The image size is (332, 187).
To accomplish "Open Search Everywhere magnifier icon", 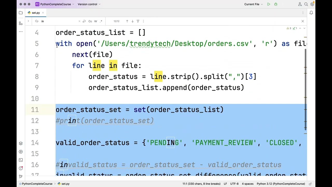I will [306, 4].
